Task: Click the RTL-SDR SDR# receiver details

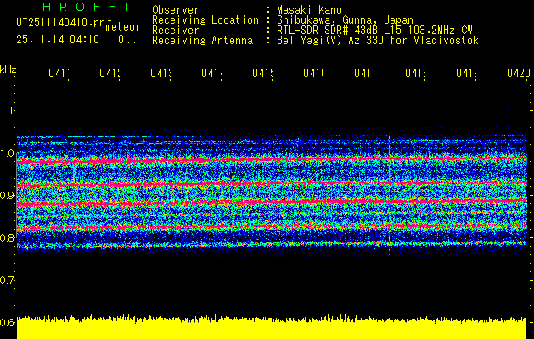Action: click(x=369, y=31)
